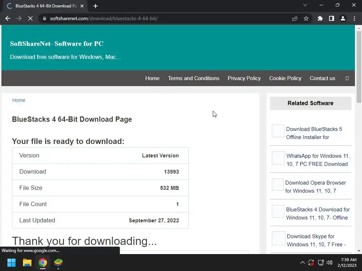This screenshot has width=362, height=271.
Task: Click the WhatsApp thumbnail image
Action: click(278, 158)
